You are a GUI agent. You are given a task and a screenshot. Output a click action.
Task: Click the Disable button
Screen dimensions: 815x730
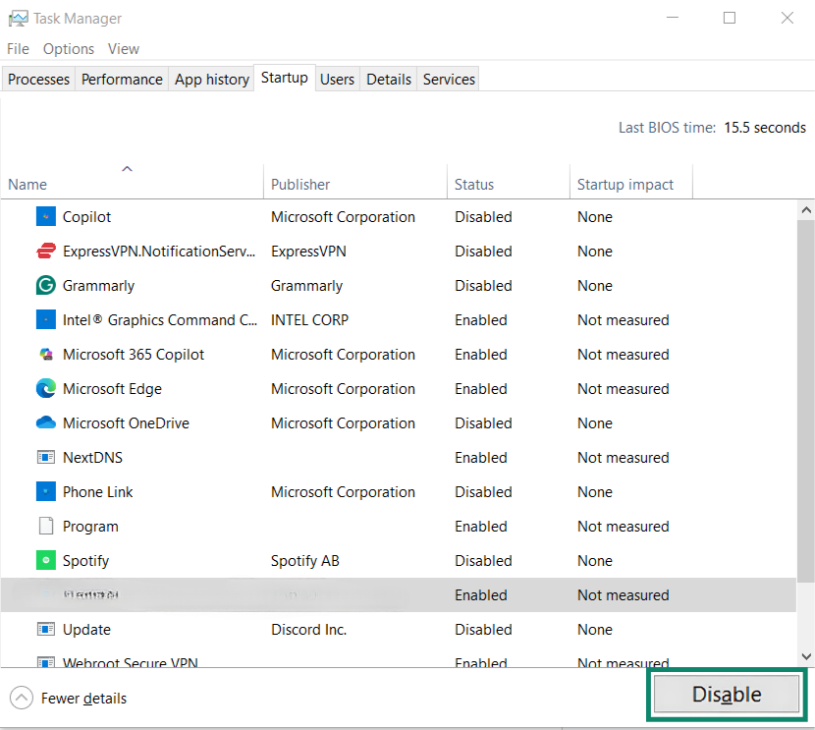coord(726,694)
